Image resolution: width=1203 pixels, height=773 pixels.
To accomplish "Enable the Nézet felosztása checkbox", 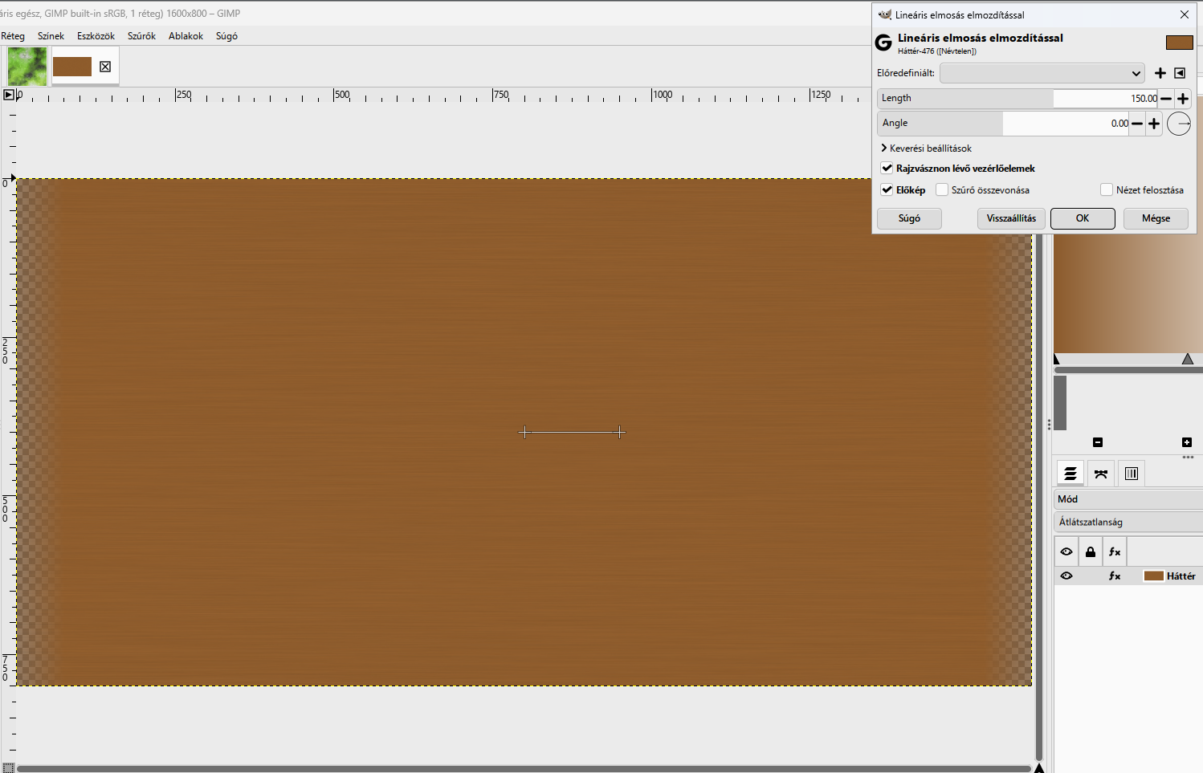I will point(1107,190).
